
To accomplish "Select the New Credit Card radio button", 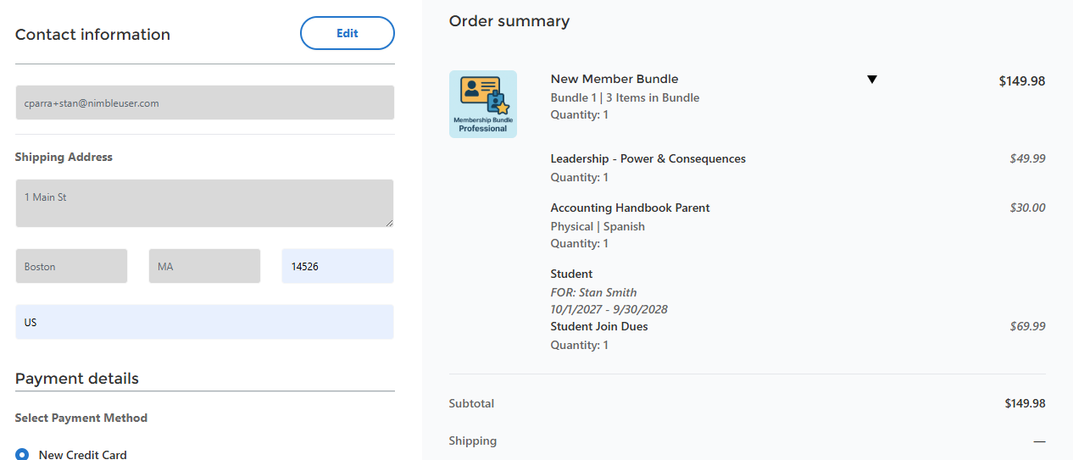I will [22, 454].
